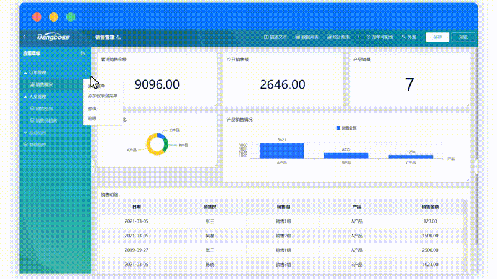Open the 数据列表 widget tool
This screenshot has width=497, height=279.
pyautogui.click(x=306, y=37)
